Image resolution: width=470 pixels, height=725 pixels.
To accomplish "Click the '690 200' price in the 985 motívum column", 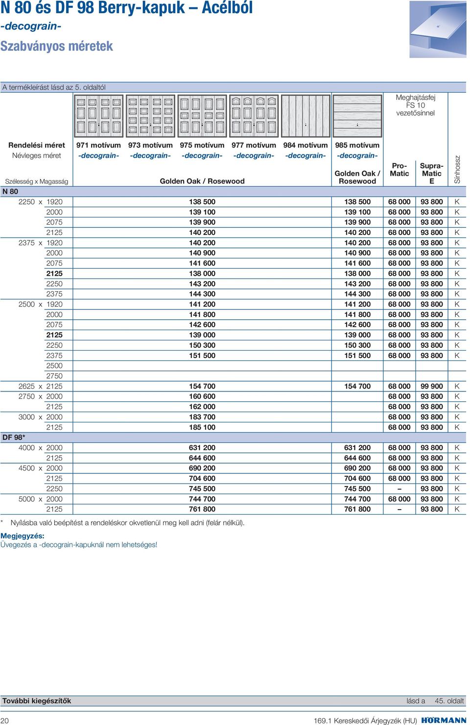I will 357,468.
